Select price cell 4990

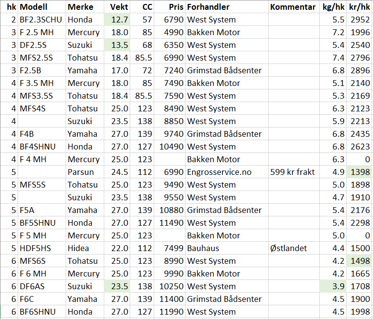pyautogui.click(x=169, y=32)
